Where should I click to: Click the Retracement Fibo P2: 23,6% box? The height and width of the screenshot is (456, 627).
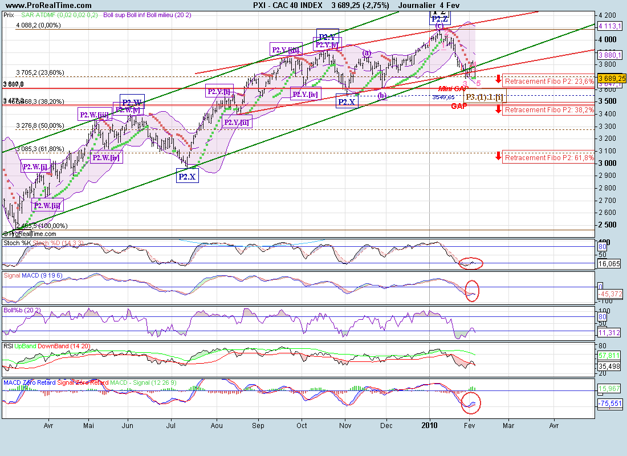click(548, 81)
